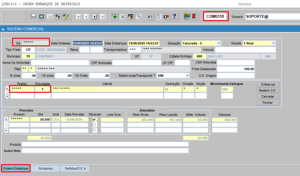The width and height of the screenshot is (300, 176).
Task: Click the red exit door icon
Action: click(195, 17)
